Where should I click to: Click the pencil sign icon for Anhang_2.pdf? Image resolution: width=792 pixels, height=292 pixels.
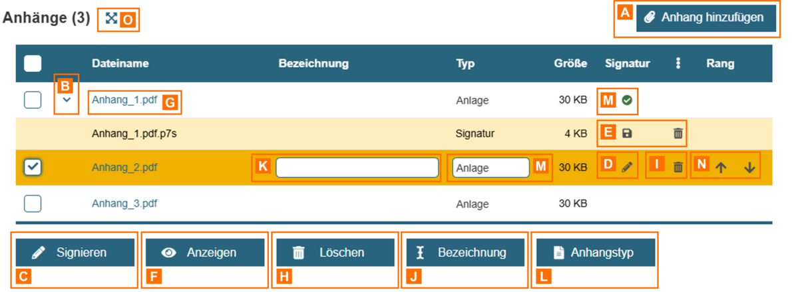(x=627, y=167)
